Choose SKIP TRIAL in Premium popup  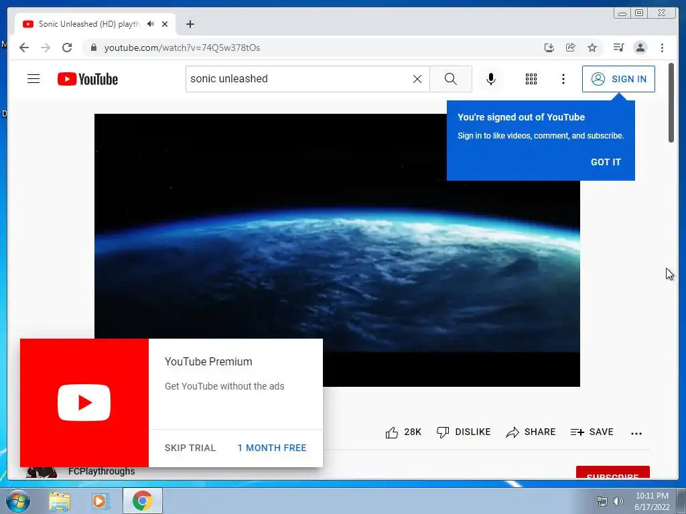tap(190, 448)
